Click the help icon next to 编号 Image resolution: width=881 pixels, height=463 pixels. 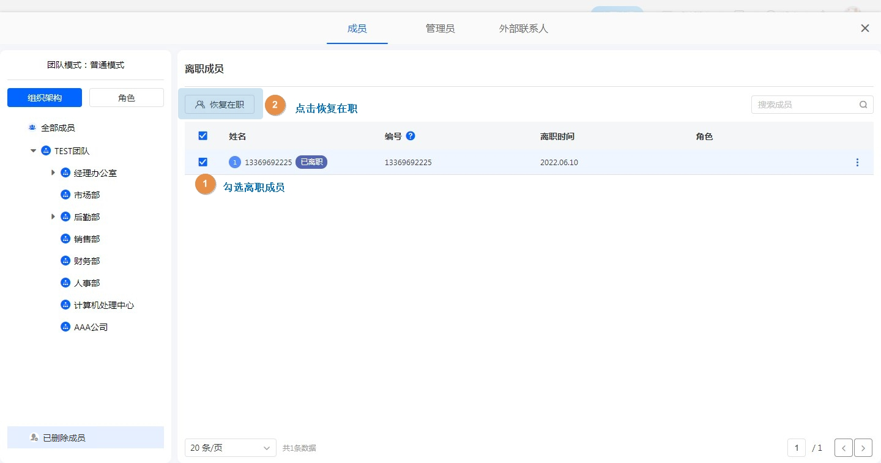click(x=411, y=136)
